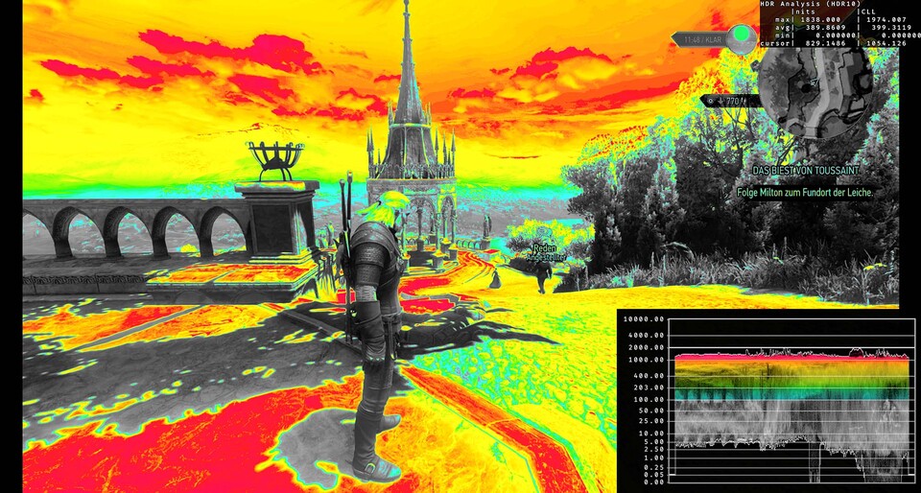The width and height of the screenshot is (921, 493).
Task: Click the '11:48 / KLAR' time display
Action: (701, 40)
